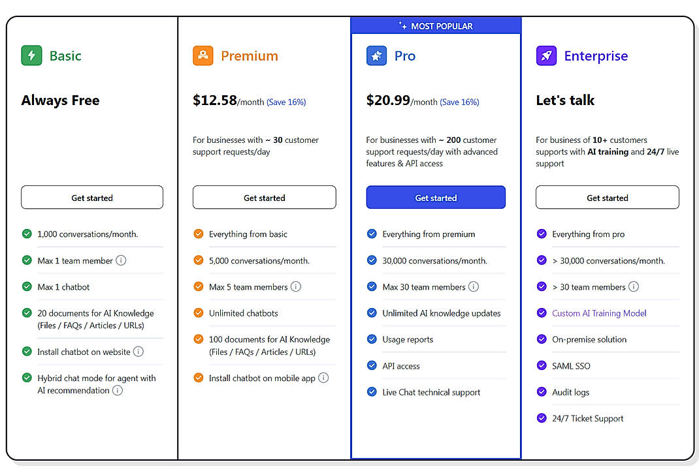Image resolution: width=699 pixels, height=475 pixels.
Task: Click the info icon for Hybrid chat mode
Action: (118, 391)
